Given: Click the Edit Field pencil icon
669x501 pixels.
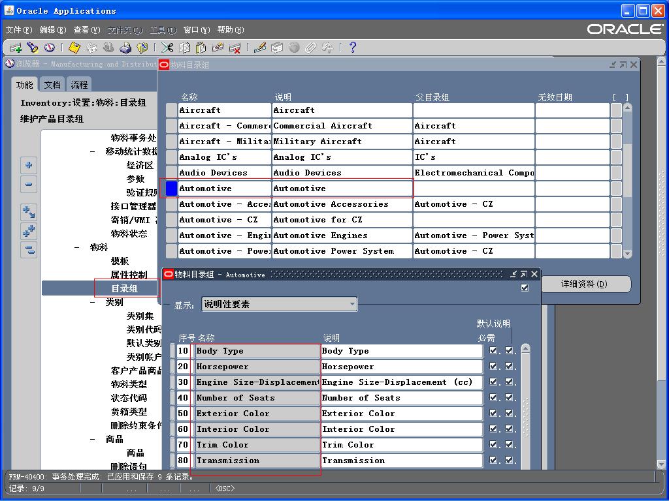Looking at the screenshot, I should pyautogui.click(x=260, y=48).
